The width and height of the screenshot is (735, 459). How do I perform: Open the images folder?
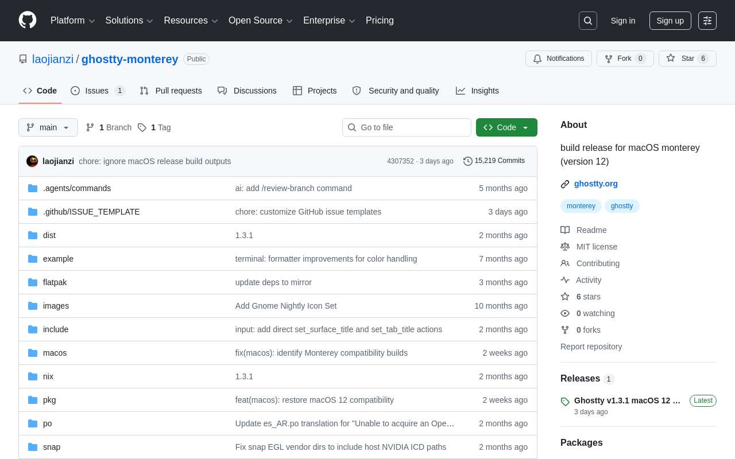click(56, 306)
